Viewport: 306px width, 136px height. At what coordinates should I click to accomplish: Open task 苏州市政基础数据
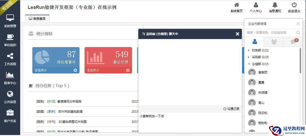[70, 112]
